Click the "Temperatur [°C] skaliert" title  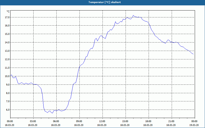pyautogui.click(x=105, y=2)
